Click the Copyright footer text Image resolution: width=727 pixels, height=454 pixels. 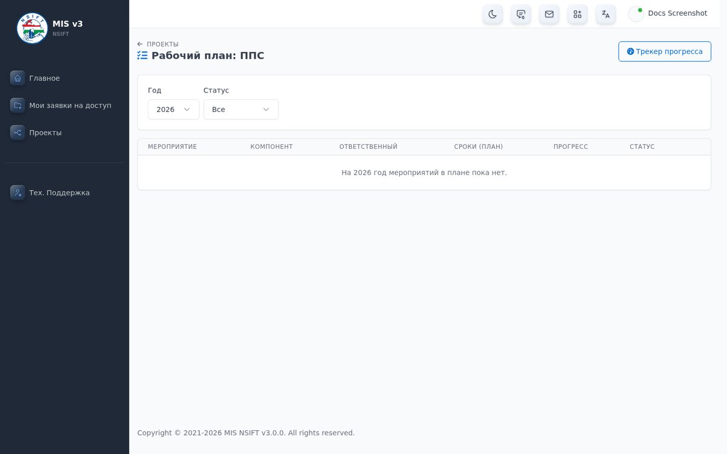pyautogui.click(x=246, y=433)
